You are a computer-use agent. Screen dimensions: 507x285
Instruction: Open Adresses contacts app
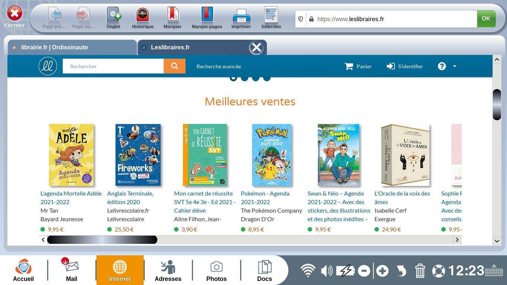click(x=168, y=270)
